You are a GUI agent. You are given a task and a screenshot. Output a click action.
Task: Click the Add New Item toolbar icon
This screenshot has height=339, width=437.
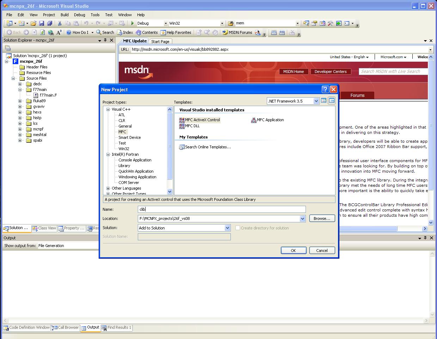pos(21,23)
